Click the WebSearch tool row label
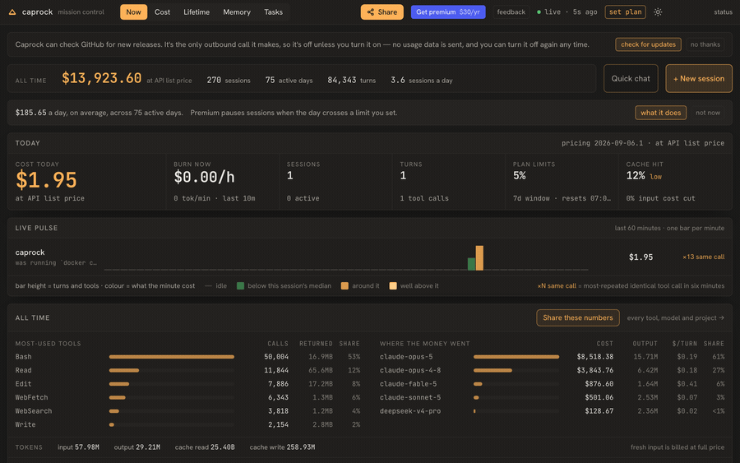The image size is (740, 463). 34,411
